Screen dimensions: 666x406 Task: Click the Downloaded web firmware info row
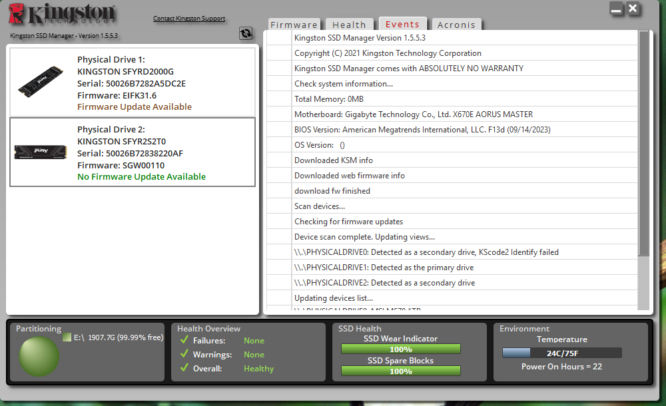[x=452, y=176]
